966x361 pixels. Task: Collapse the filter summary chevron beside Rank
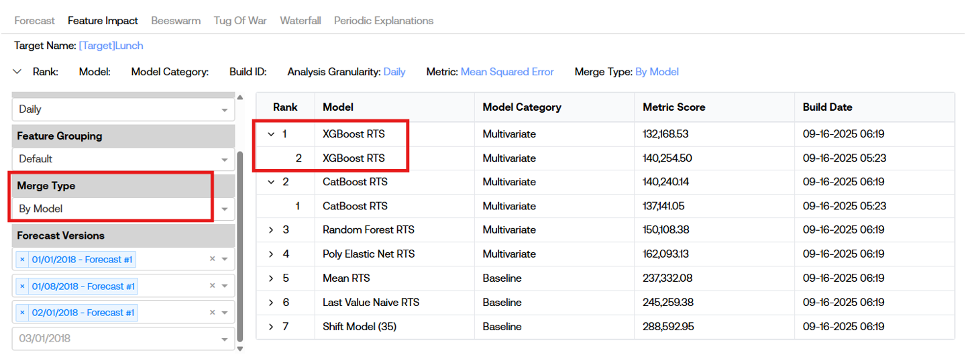(18, 72)
